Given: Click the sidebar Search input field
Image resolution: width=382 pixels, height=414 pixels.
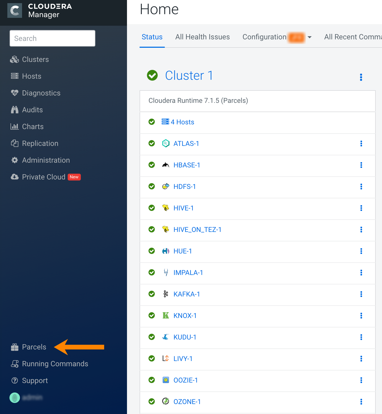Looking at the screenshot, I should (x=52, y=38).
